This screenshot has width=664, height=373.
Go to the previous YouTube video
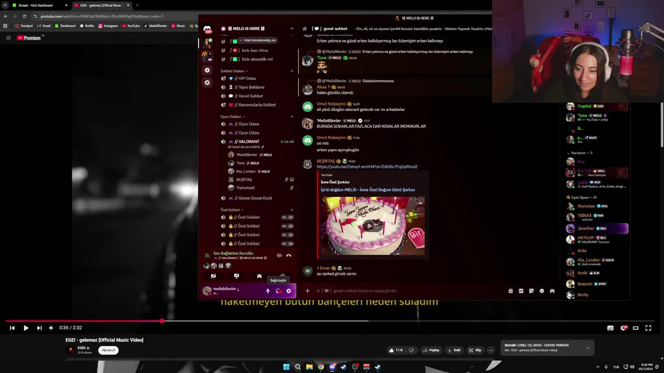(x=12, y=328)
